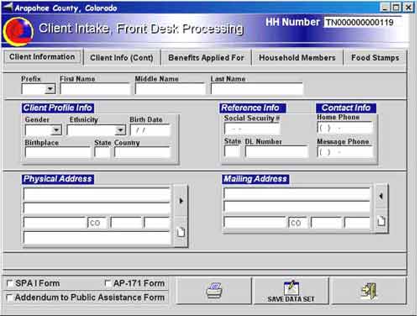This screenshot has width=420, height=316.
Task: Open the Client Info (Cont) tab
Action: pos(122,58)
